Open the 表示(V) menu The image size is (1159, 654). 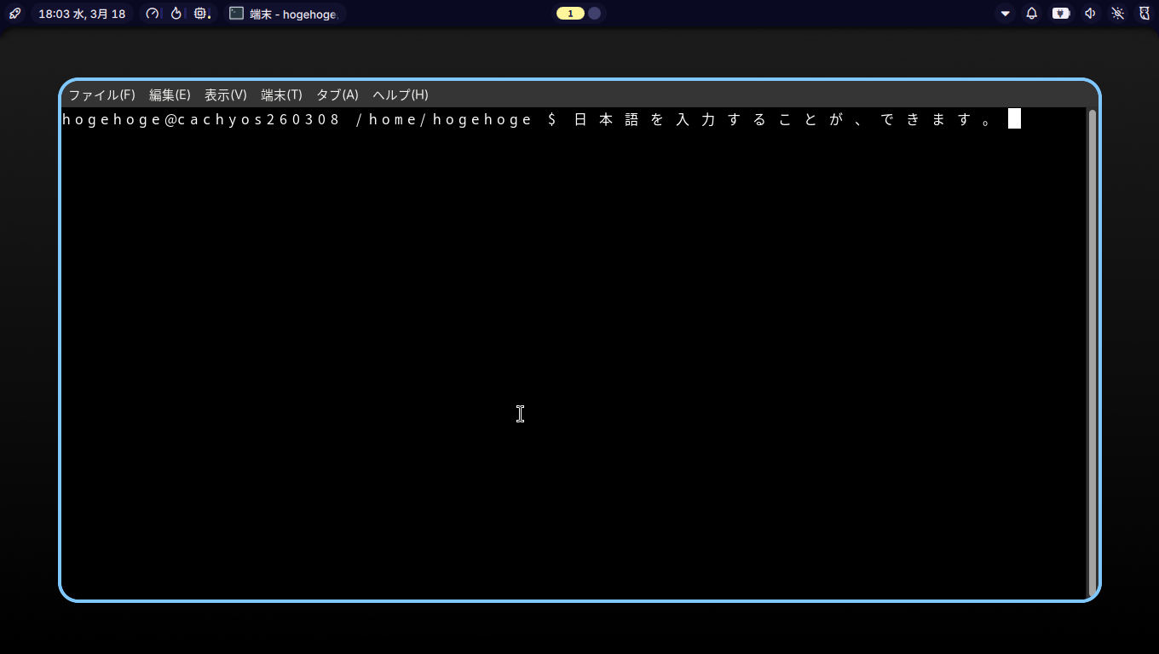point(226,95)
